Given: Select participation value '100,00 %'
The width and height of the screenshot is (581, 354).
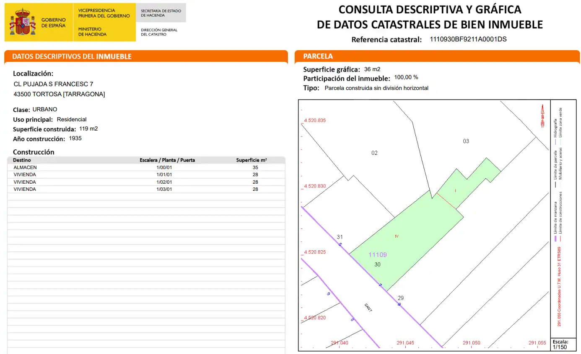Looking at the screenshot, I should (x=406, y=77).
